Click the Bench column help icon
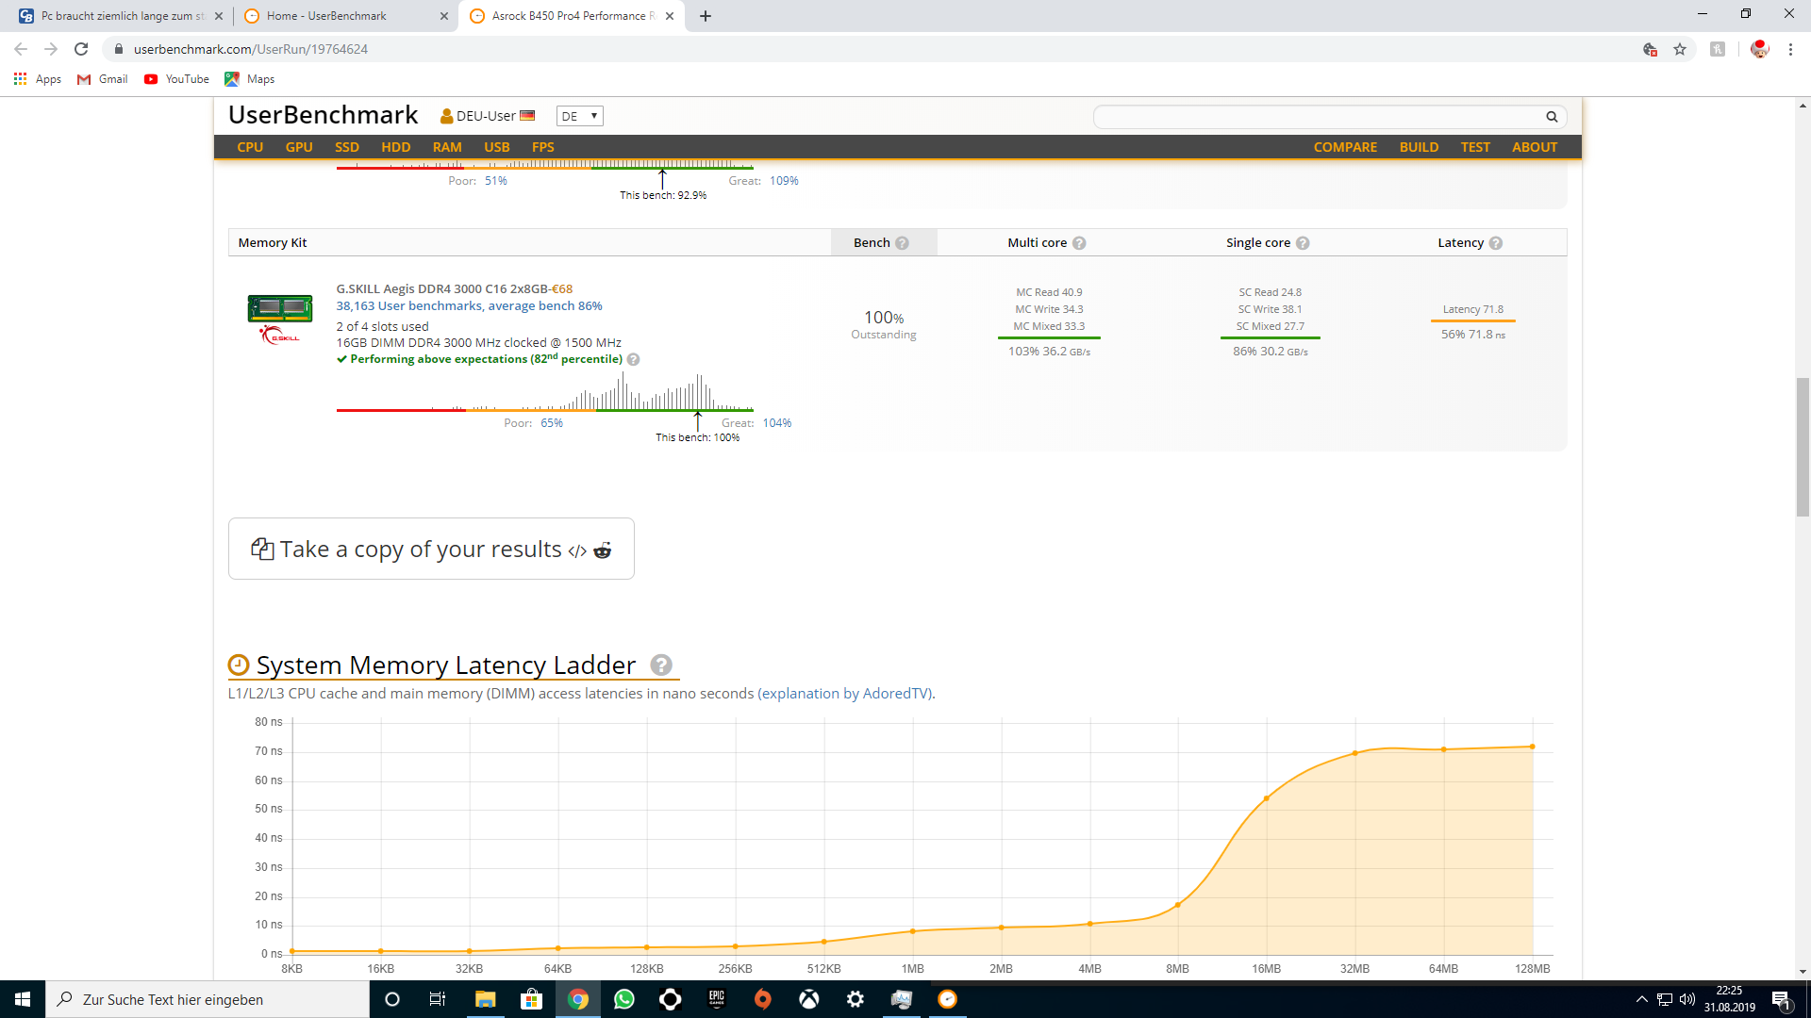 [902, 243]
